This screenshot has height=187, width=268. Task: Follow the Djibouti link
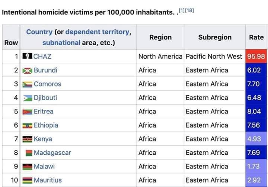[x=45, y=98]
